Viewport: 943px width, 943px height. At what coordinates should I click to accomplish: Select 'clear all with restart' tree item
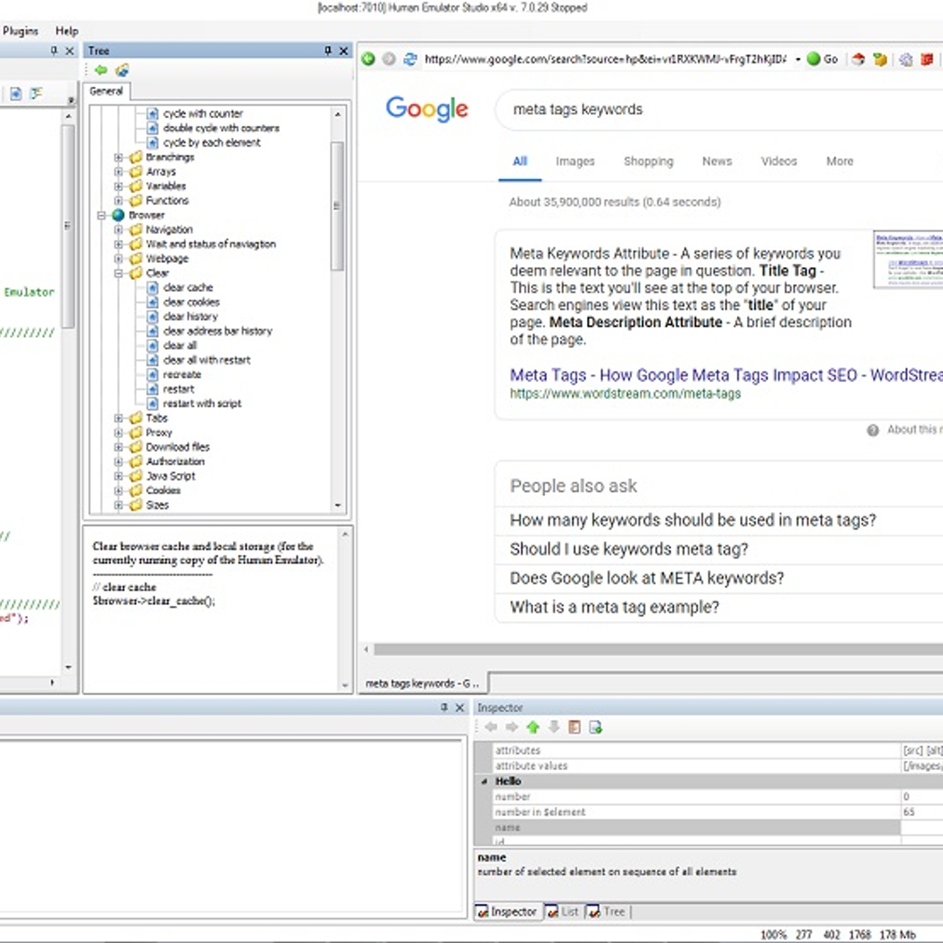coord(207,360)
